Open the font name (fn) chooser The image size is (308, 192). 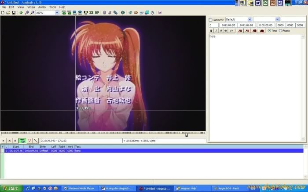click(232, 31)
